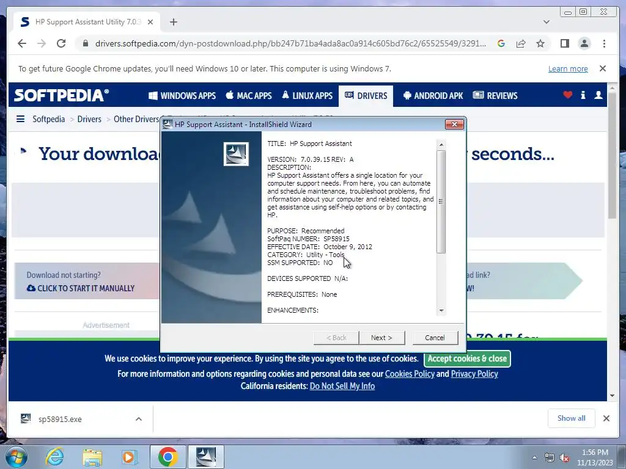Click the InstallShield taskbar button

(206, 457)
